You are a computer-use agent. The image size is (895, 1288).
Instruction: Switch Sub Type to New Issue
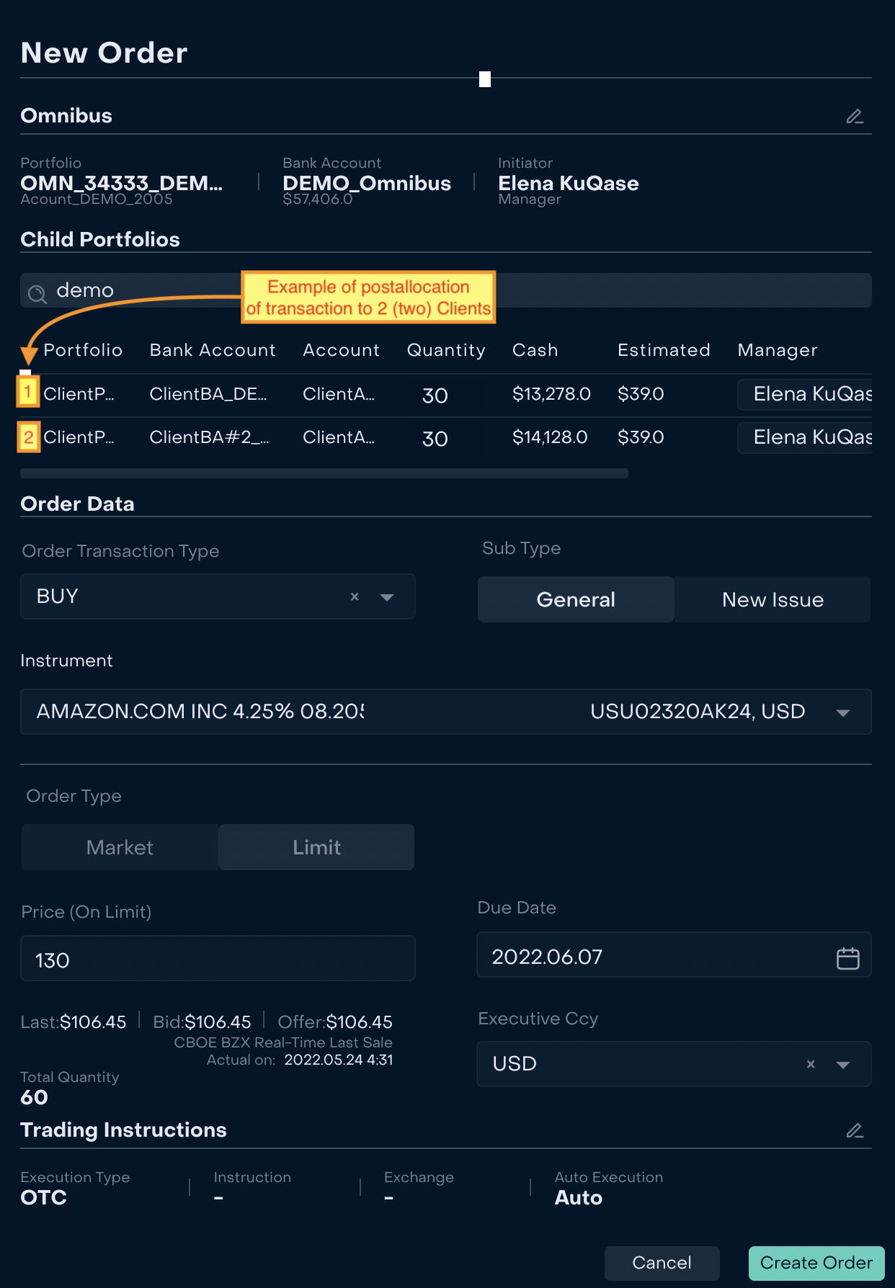[772, 599]
